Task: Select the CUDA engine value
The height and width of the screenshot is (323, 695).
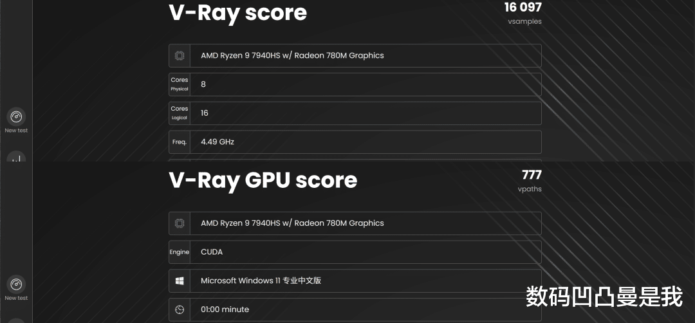Action: (x=212, y=252)
